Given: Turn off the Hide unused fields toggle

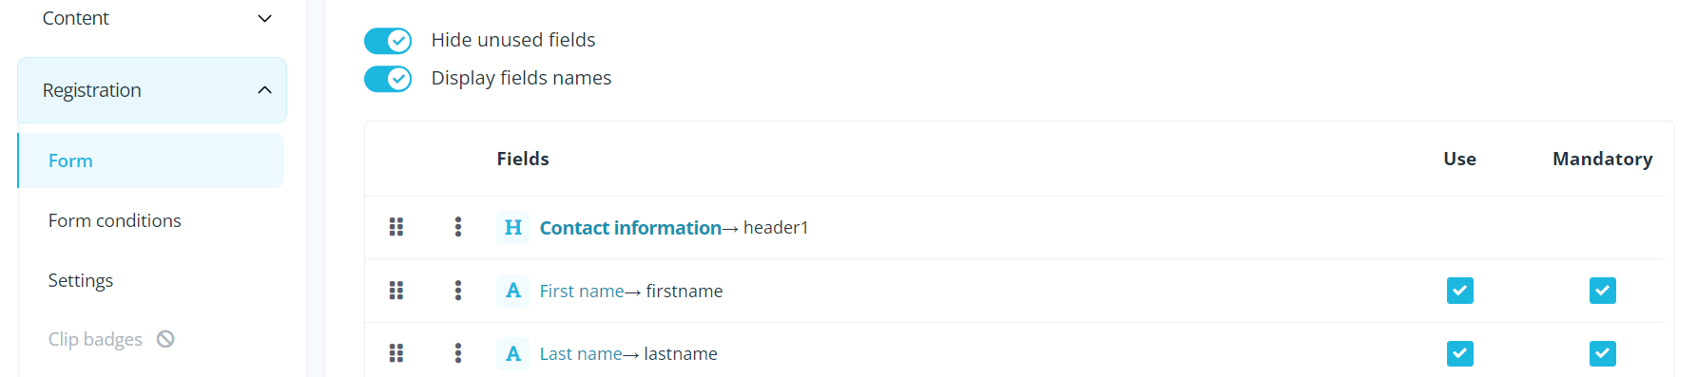Looking at the screenshot, I should [x=388, y=41].
